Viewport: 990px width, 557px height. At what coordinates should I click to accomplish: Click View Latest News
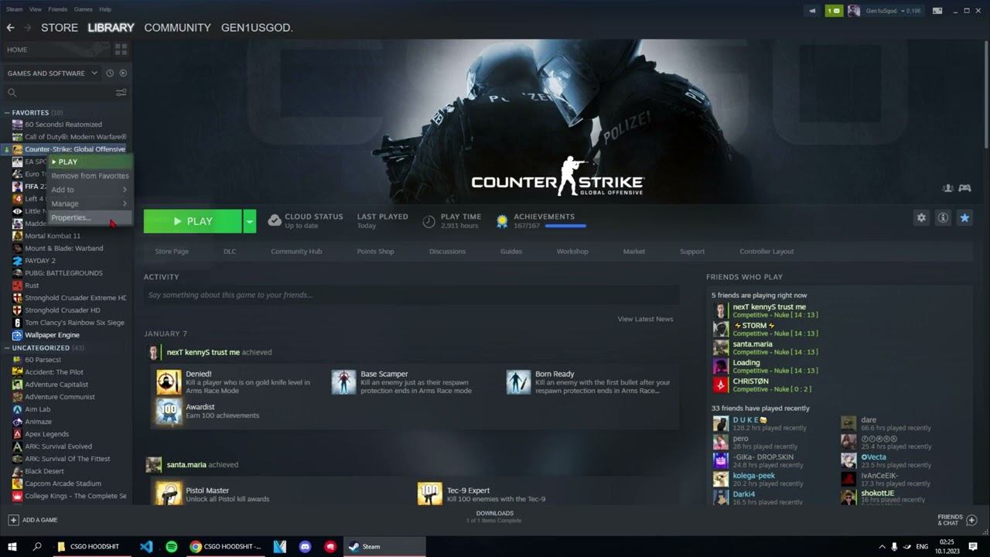point(645,319)
